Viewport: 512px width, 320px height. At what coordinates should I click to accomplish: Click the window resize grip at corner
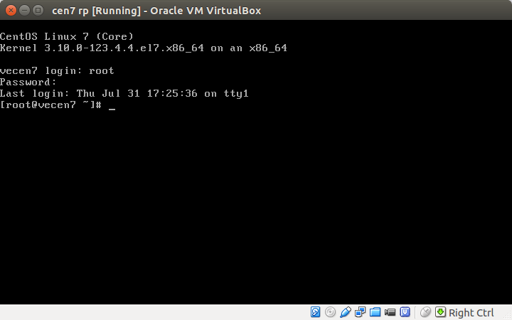click(508, 316)
